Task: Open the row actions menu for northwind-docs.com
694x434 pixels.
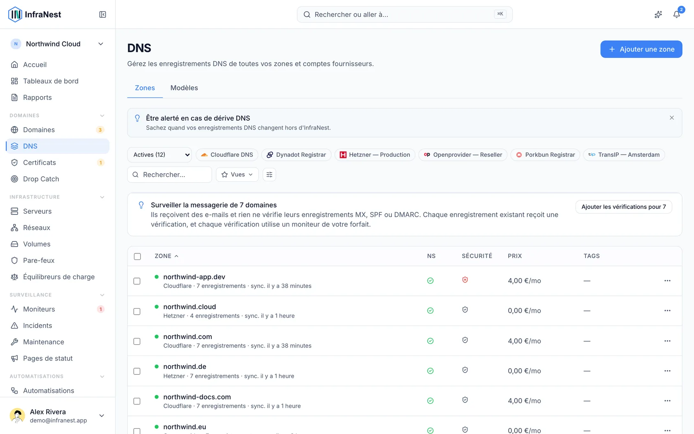Action: 667,401
